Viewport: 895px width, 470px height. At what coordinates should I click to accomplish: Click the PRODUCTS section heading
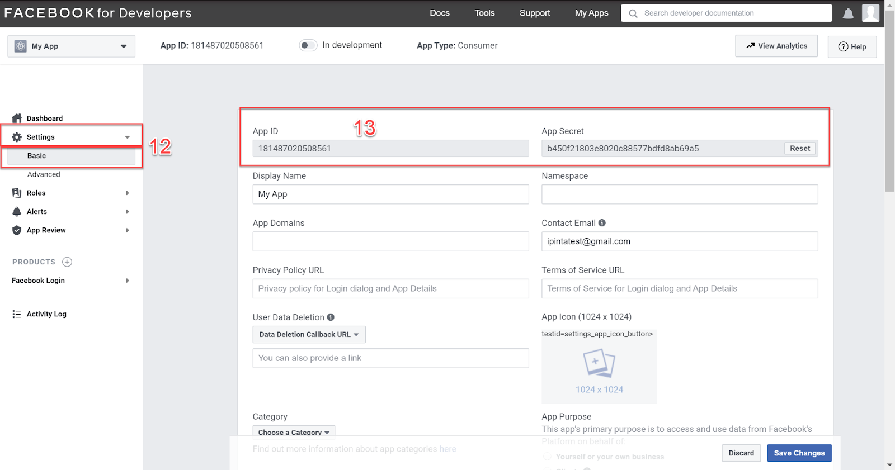coord(34,262)
